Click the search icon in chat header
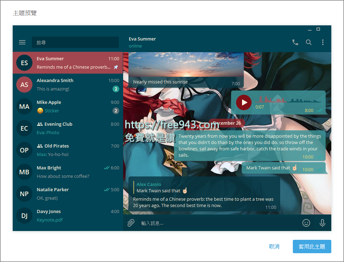The image size is (344, 262). [x=309, y=42]
